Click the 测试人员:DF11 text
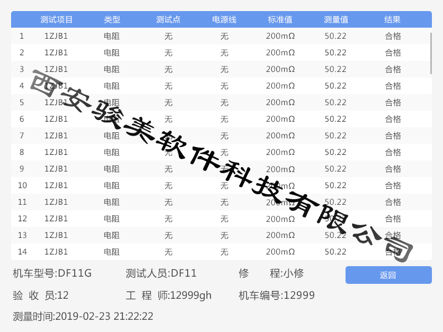 (161, 273)
